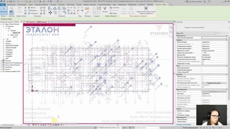Click the Cut (Вырезать) geometry icon
230x129 pixels.
pyautogui.click(x=29, y=10)
